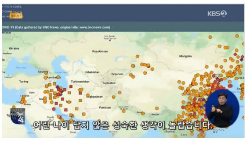Click the Pakistan country label
This screenshot has height=147, width=248.
(105, 107)
